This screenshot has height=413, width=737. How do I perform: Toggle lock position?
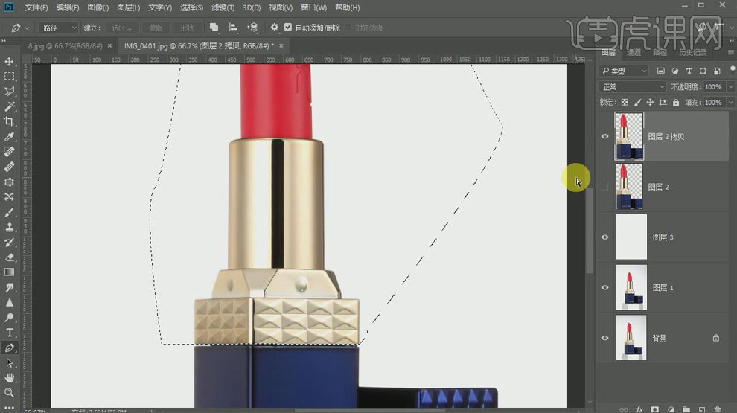coord(650,102)
